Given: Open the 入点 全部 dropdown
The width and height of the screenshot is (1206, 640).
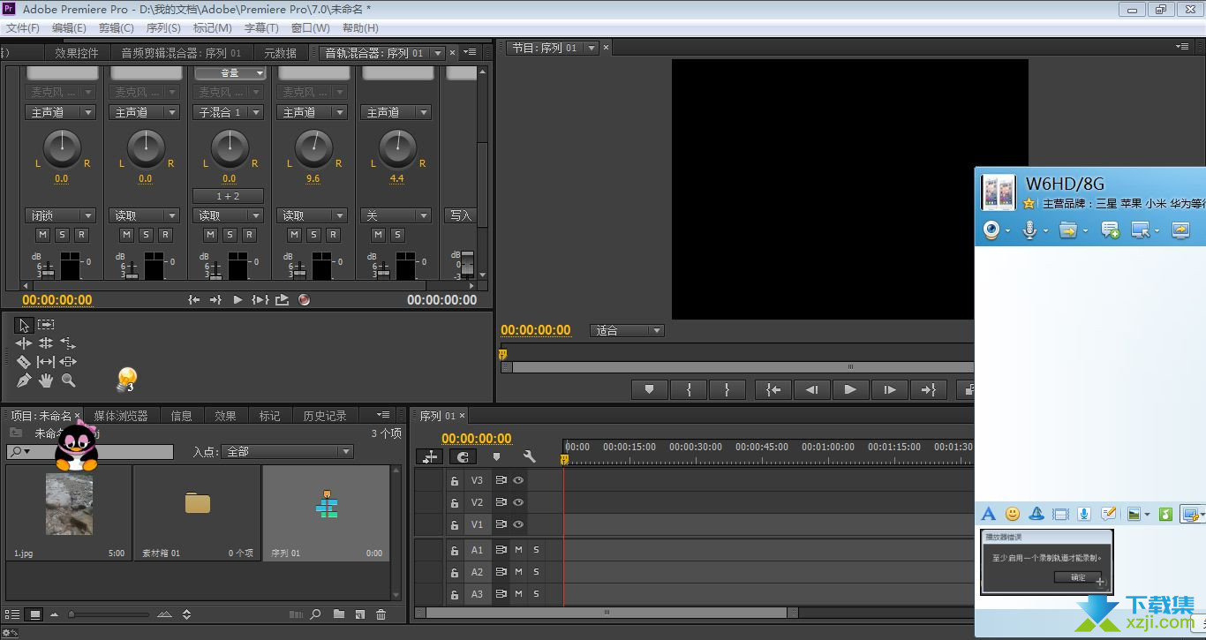Looking at the screenshot, I should 287,451.
